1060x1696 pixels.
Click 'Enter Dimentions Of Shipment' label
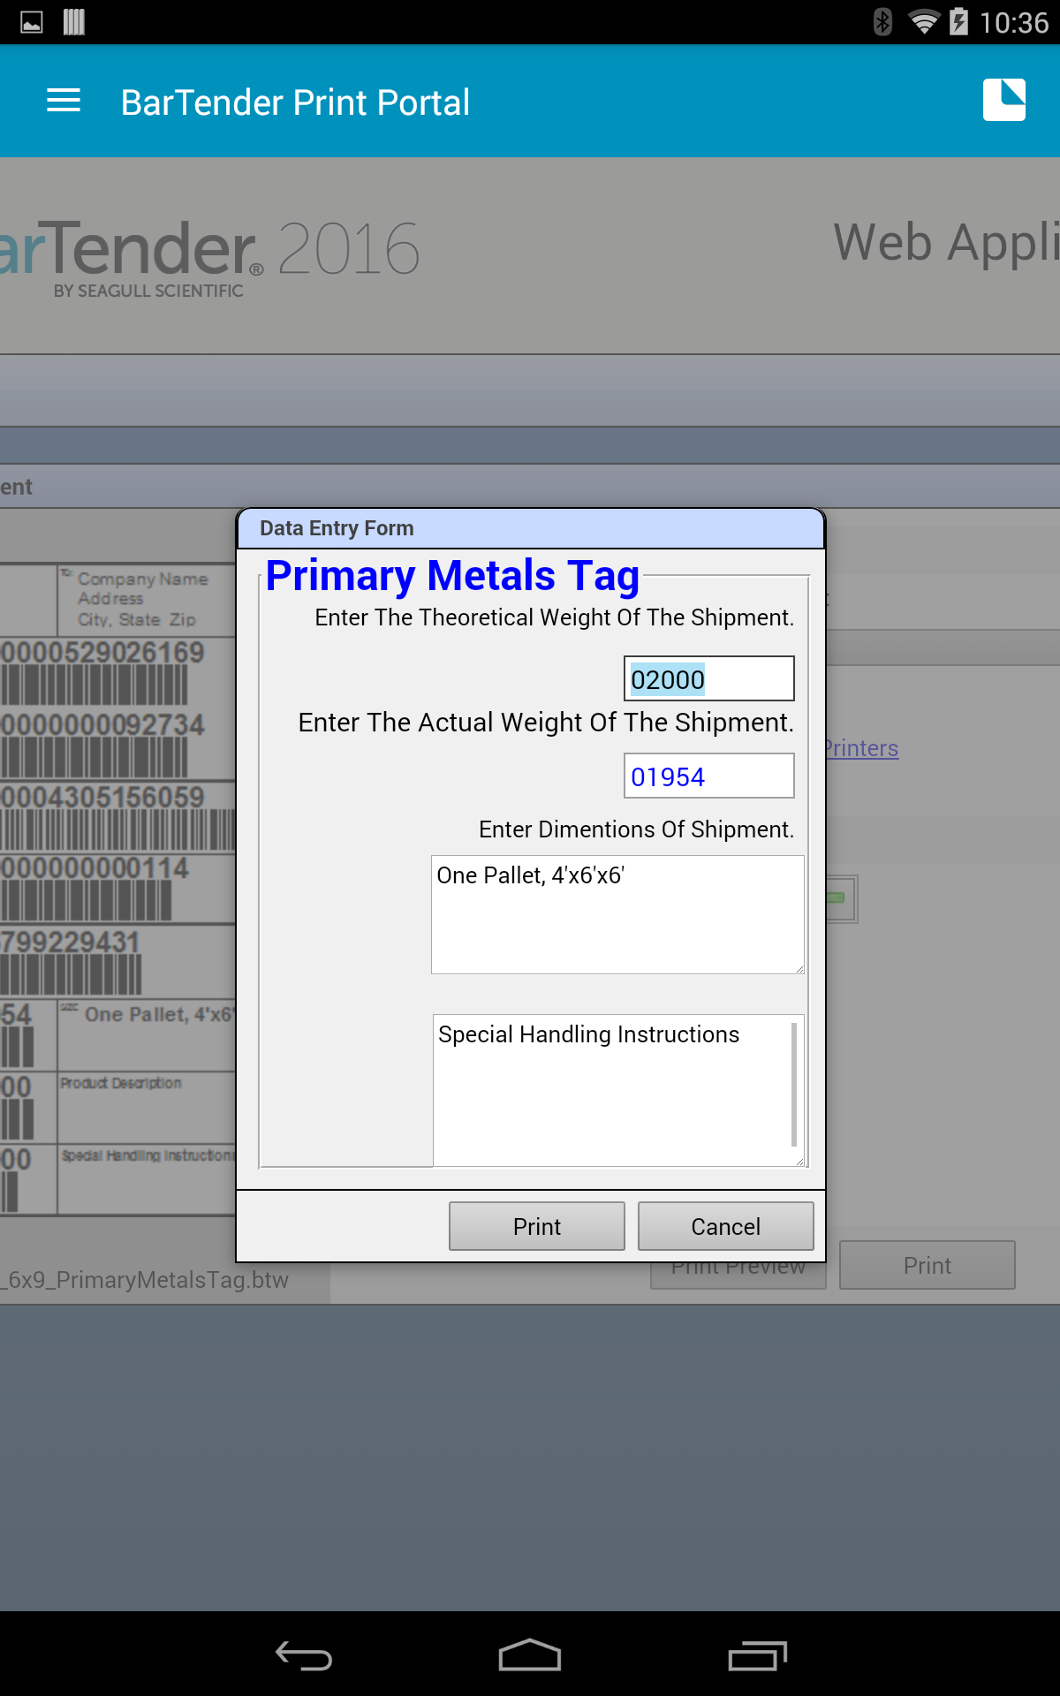coord(636,829)
